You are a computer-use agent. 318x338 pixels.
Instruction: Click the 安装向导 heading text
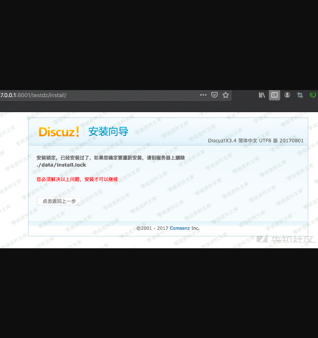pyautogui.click(x=108, y=131)
